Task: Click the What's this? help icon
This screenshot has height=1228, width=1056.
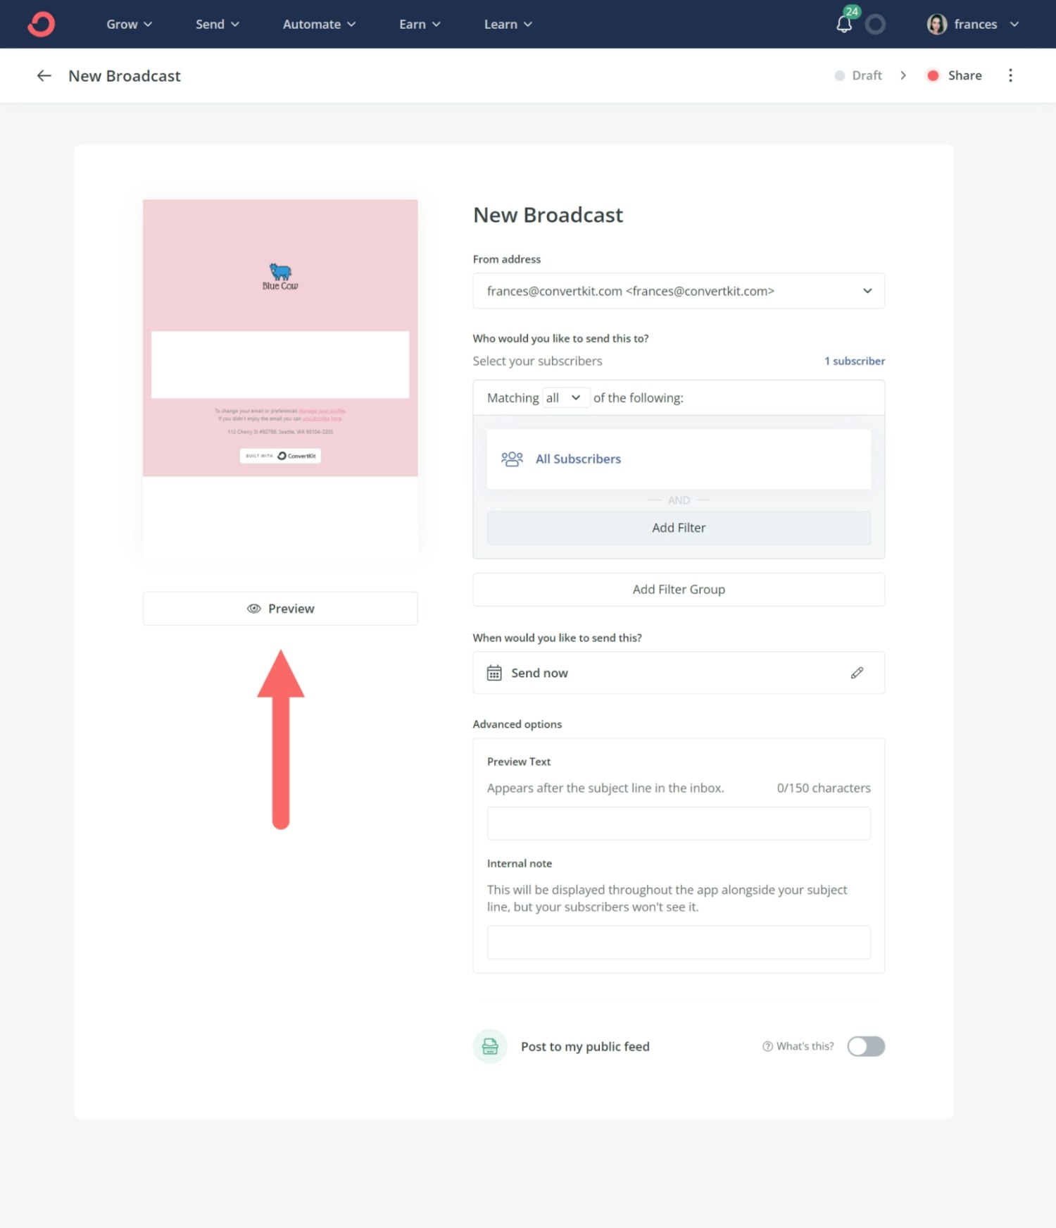Action: click(x=767, y=1046)
